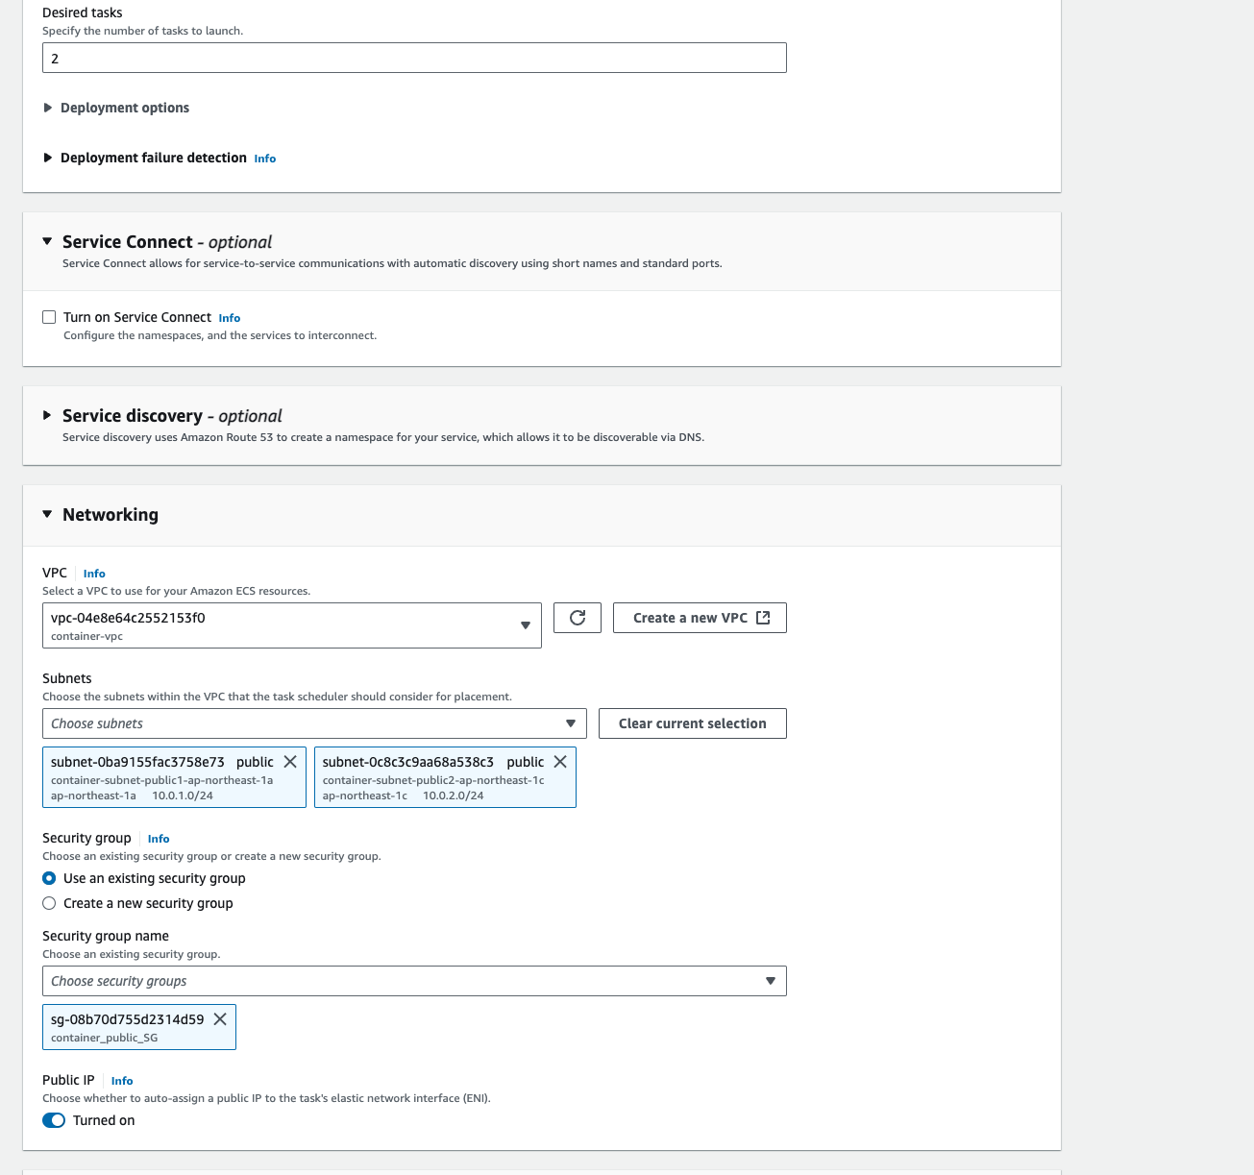1254x1175 pixels.
Task: Click the refresh VPC list icon button
Action: point(578,618)
